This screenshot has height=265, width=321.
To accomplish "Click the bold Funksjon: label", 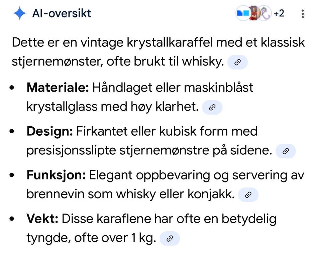I will pyautogui.click(x=56, y=175).
